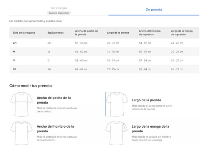This screenshot has width=209, height=152.
Task: Click the costuras de las axilas description
Action: [x=57, y=110]
